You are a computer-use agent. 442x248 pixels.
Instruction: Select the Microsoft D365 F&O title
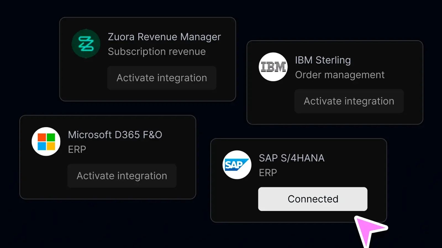point(115,135)
